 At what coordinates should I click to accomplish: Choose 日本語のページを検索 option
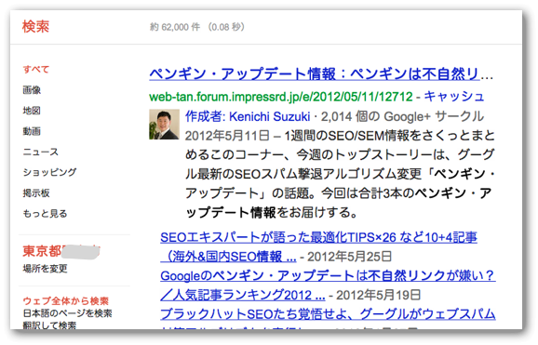point(67,312)
